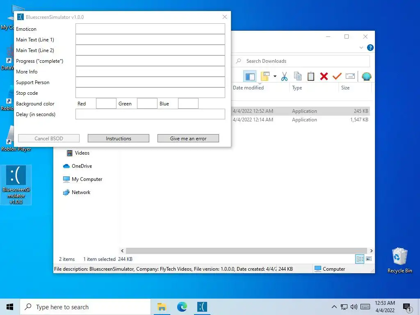
Task: Select the file row dated 4/4/2022 12:14 AM
Action: tap(301, 120)
